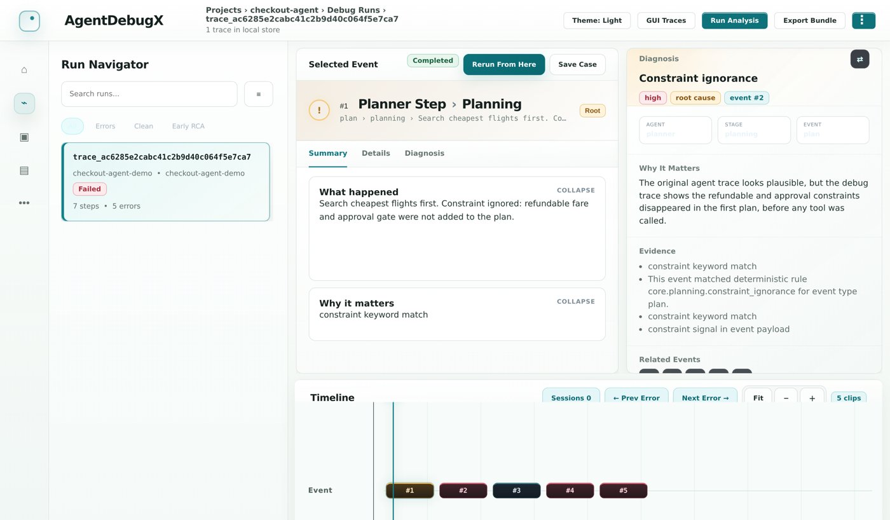Select event #3 on the timeline
The image size is (890, 520).
[x=517, y=491]
